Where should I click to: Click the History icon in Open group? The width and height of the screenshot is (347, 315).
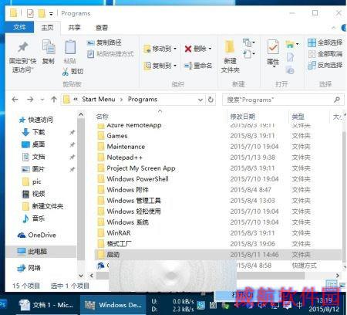tap(290, 69)
